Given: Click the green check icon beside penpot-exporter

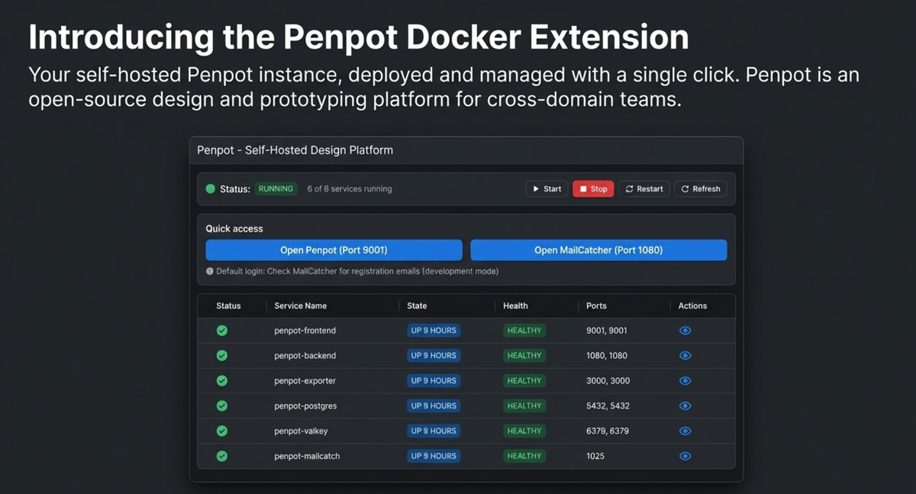Looking at the screenshot, I should click(x=222, y=380).
